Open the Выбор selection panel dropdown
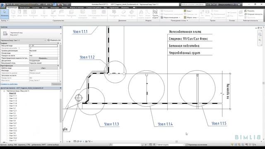Screen dimensions: 265x149 [x=5, y=20]
